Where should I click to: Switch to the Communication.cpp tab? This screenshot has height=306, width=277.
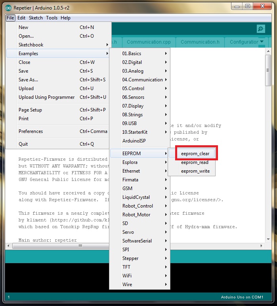click(x=149, y=42)
